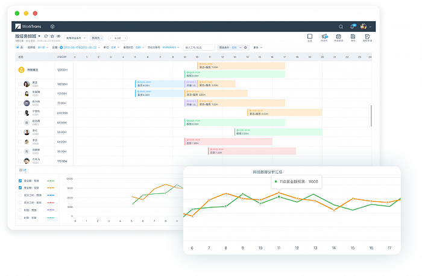Expand the 按任务排班 title dropdown
The image size is (422, 276).
pyautogui.click(x=39, y=36)
